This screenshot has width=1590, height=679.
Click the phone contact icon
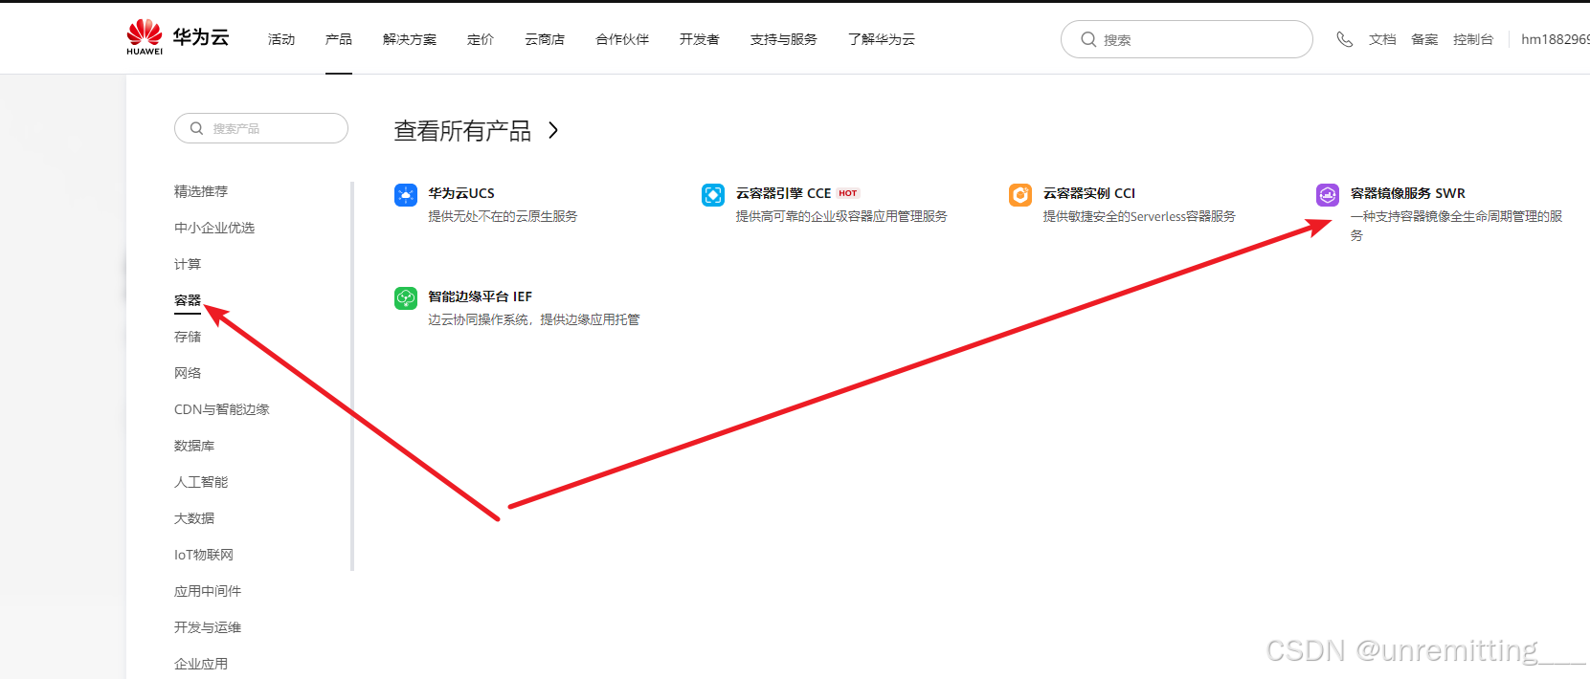click(x=1345, y=39)
